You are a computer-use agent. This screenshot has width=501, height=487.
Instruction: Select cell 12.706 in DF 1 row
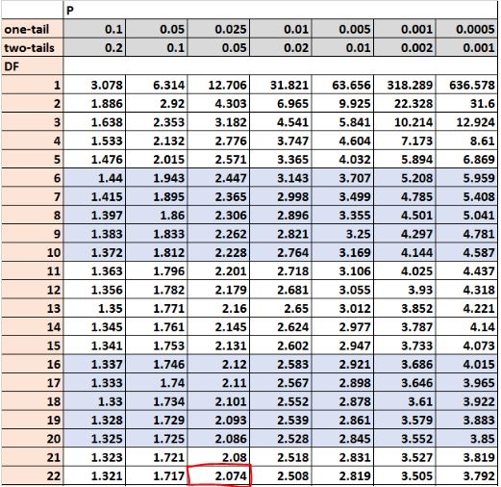coord(218,85)
